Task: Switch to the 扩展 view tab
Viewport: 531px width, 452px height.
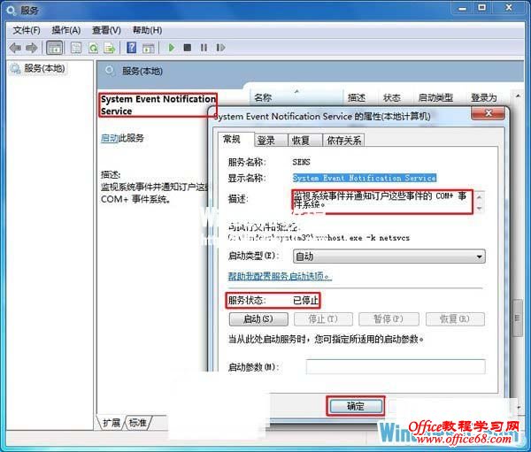Action: (112, 423)
